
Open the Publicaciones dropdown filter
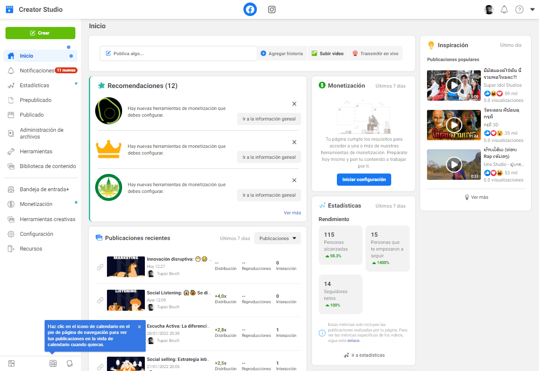click(278, 238)
